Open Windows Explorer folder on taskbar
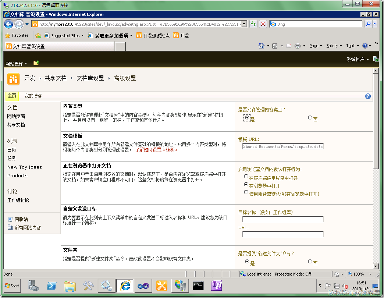 tap(70, 286)
